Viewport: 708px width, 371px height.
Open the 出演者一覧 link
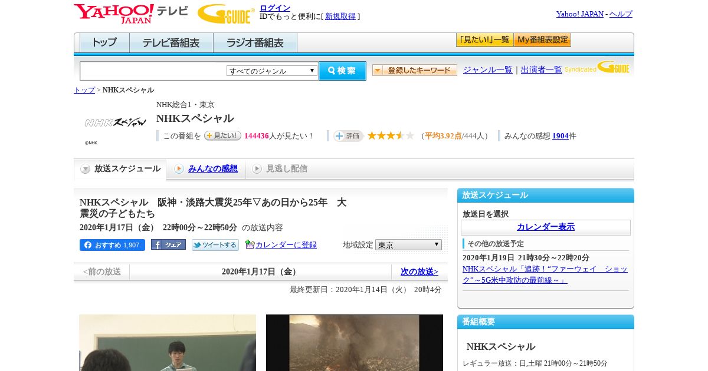(541, 69)
